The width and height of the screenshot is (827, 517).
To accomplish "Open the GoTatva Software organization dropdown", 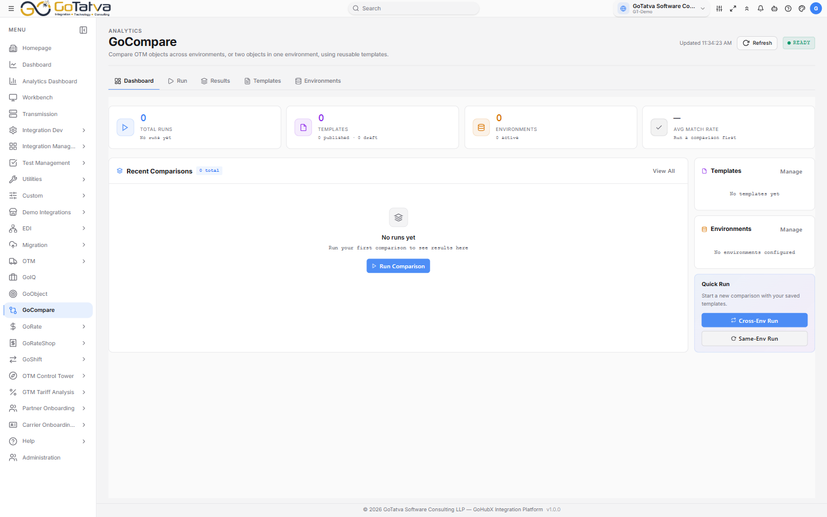I will (x=662, y=9).
